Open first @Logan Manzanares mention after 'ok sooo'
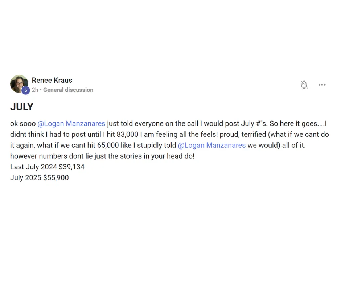Viewport: 341px width, 286px height. [71, 124]
